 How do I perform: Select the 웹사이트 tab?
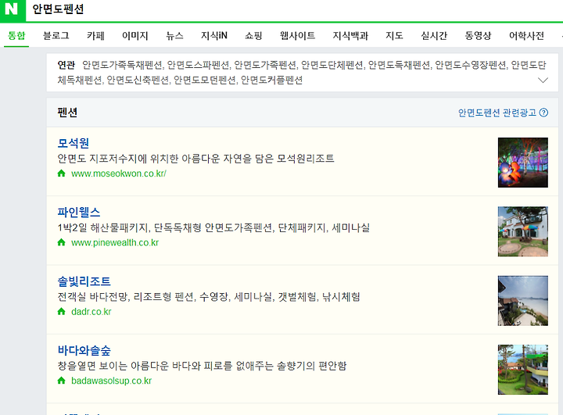(x=298, y=35)
